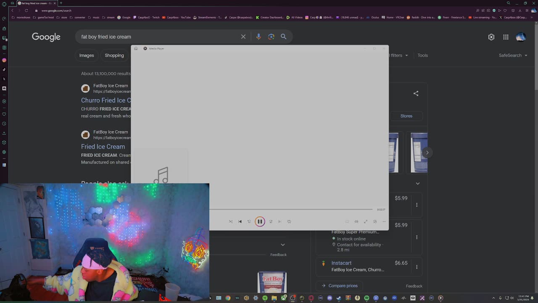Expand product panel section chevron
The width and height of the screenshot is (538, 303).
418,183
